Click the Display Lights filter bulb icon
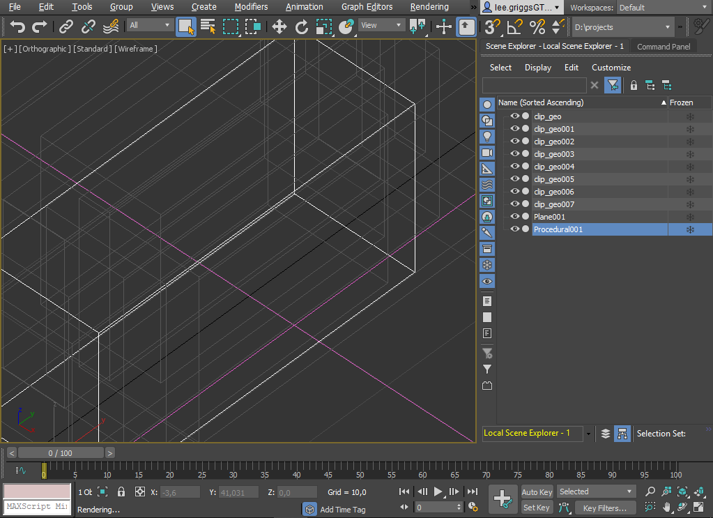Image resolution: width=713 pixels, height=518 pixels. [487, 136]
